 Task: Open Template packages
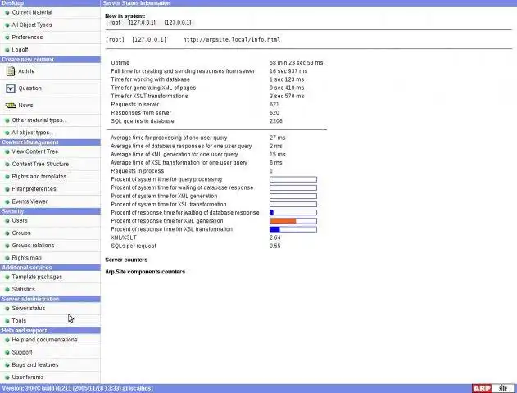pyautogui.click(x=37, y=277)
